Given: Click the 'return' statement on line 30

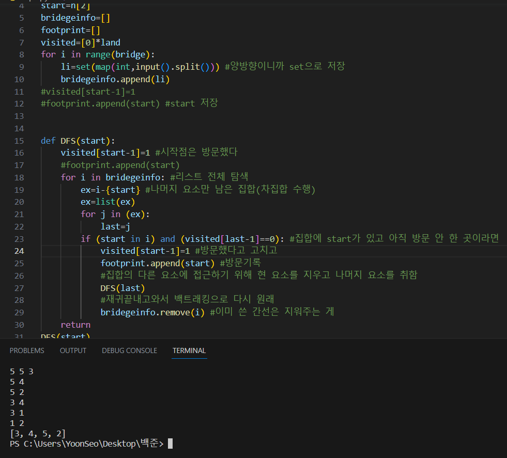Looking at the screenshot, I should pyautogui.click(x=75, y=325).
